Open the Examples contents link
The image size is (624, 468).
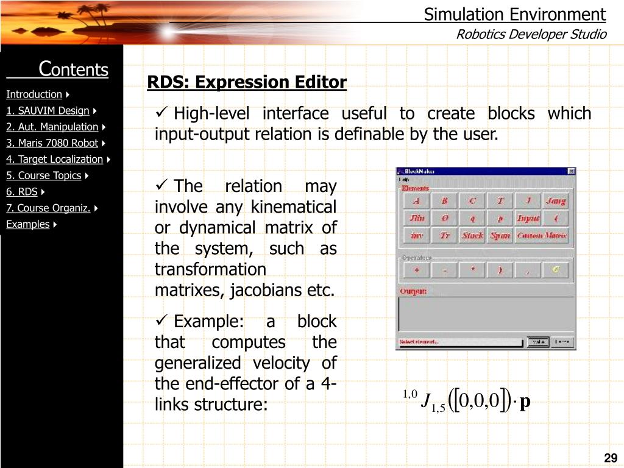pyautogui.click(x=28, y=224)
